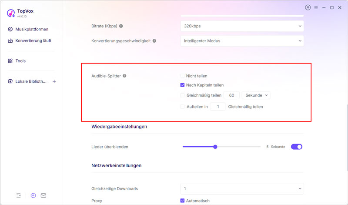Click the Netzwerkeinstellungen heading
The image size is (348, 205).
pos(116,165)
